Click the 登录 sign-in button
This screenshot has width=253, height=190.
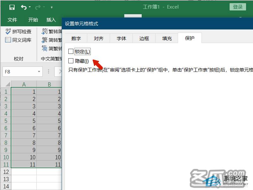coord(238,7)
